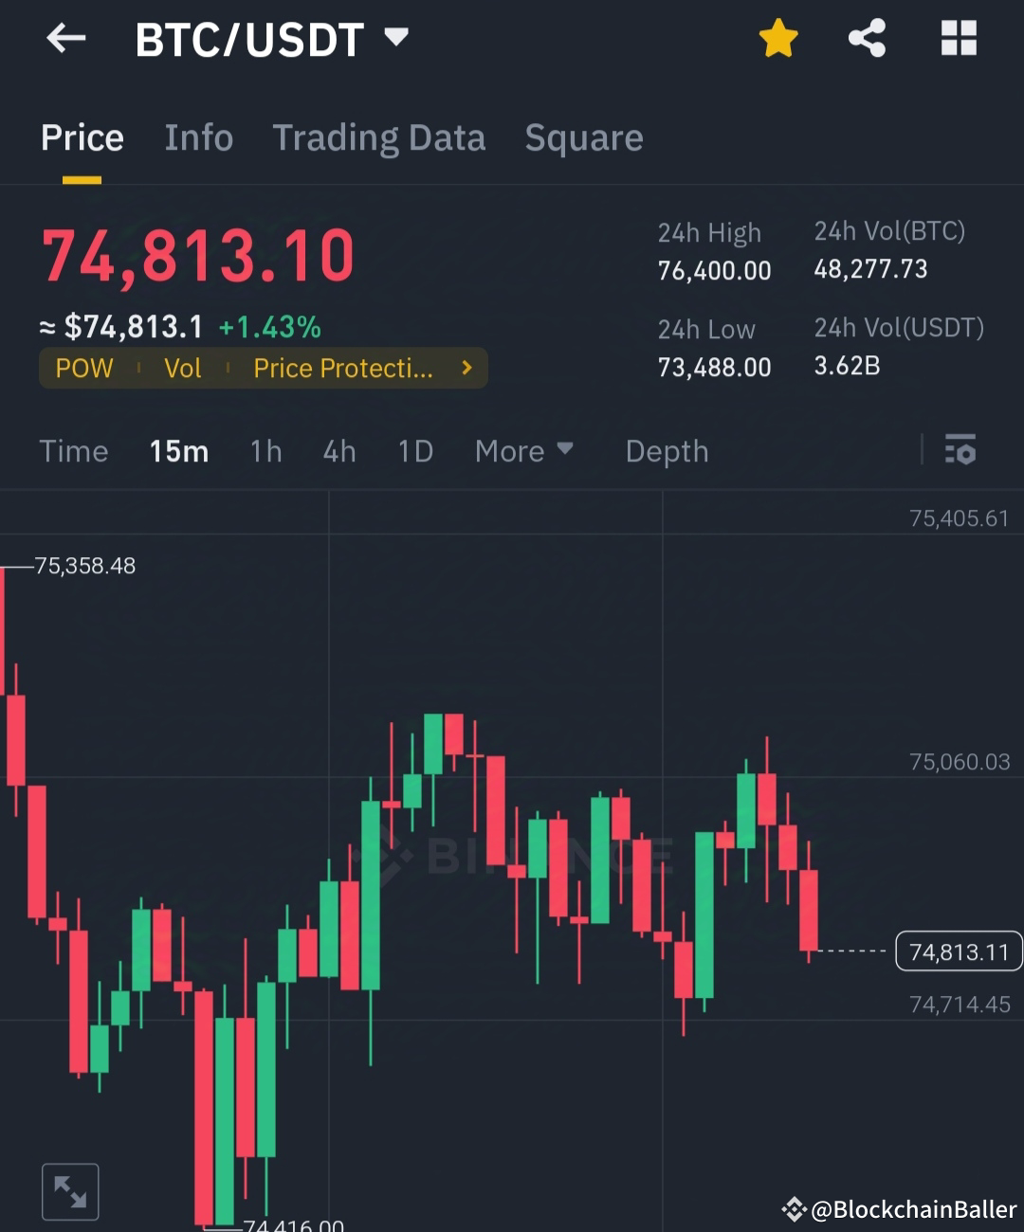Expand Price Protection details chevron
Screen dimensions: 1024x1232
[466, 368]
